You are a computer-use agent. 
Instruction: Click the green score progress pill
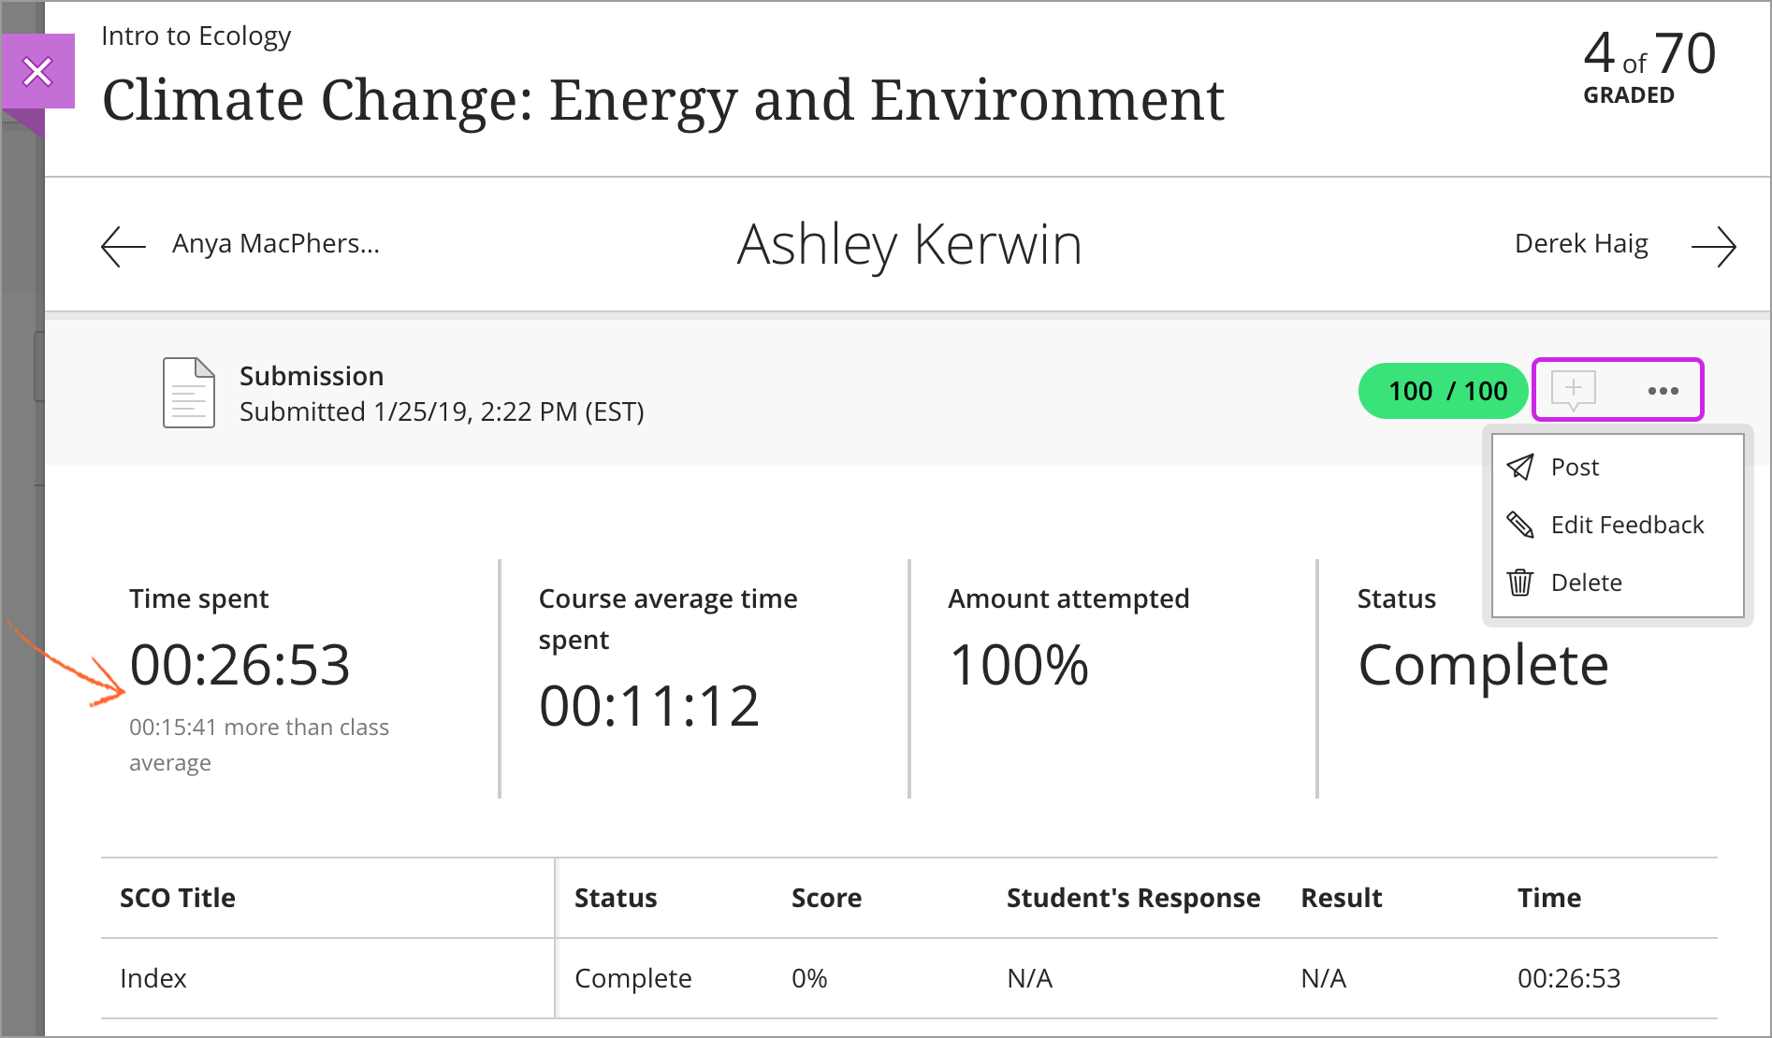click(1443, 391)
